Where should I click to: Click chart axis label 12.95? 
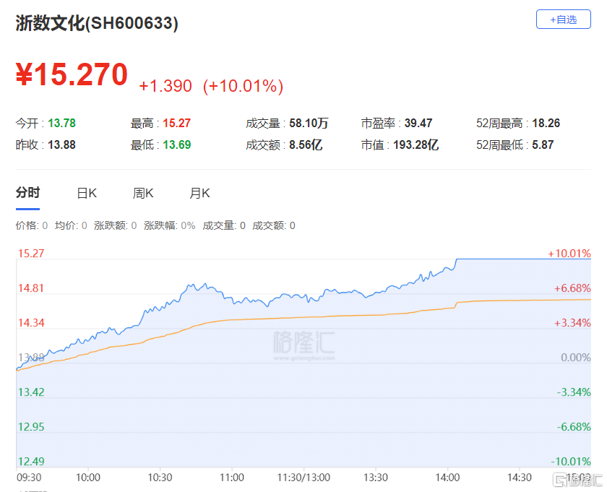click(x=31, y=427)
